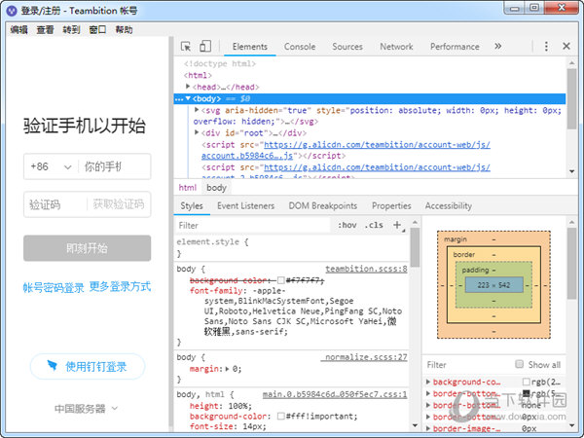Click the 更多登录方式 link

click(120, 286)
